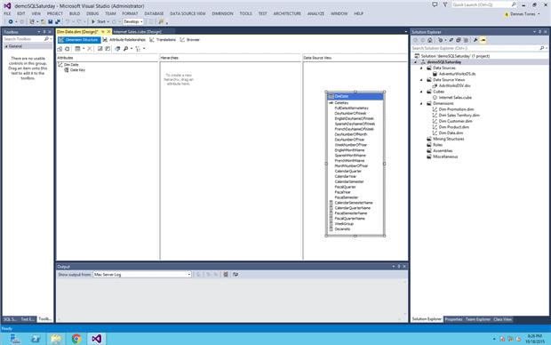
Task: Click the Properties wrench icon in Solution Explorer
Action: tap(475, 40)
